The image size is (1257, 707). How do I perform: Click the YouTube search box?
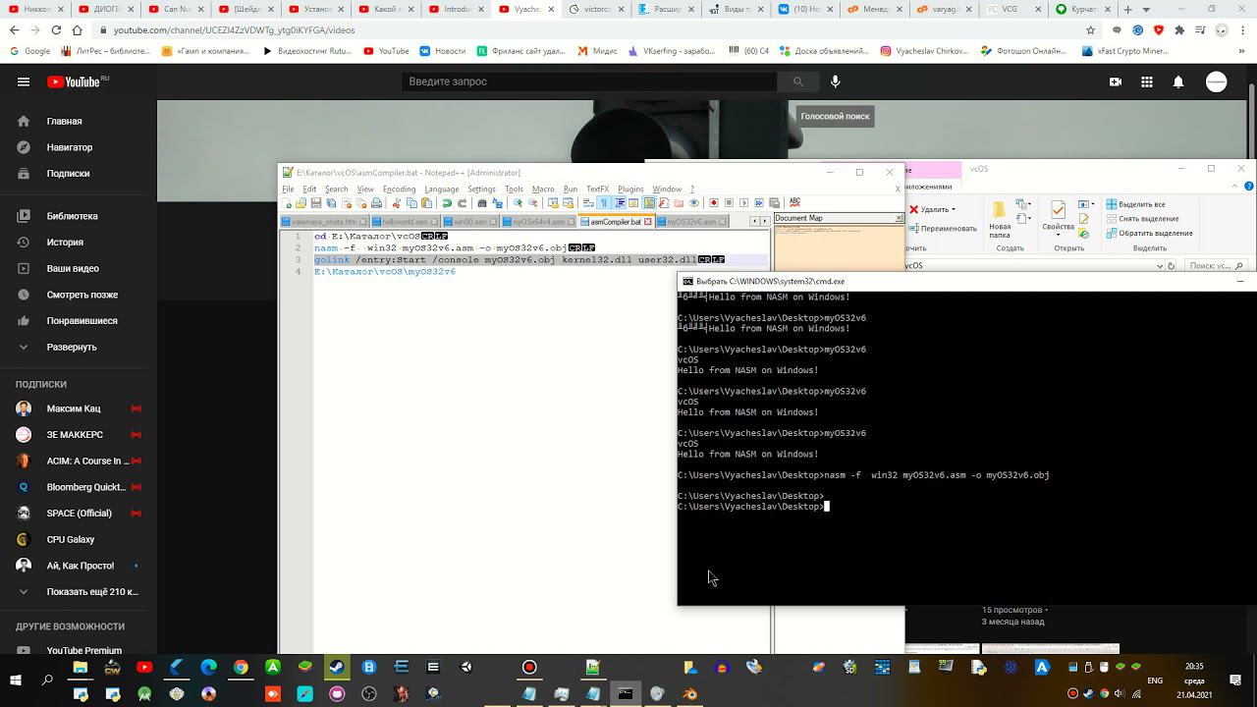pos(589,82)
